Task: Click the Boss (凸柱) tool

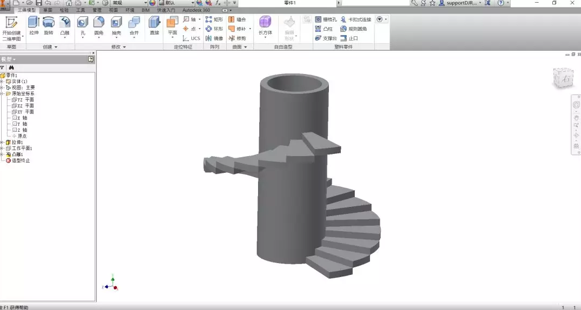Action: coord(324,29)
